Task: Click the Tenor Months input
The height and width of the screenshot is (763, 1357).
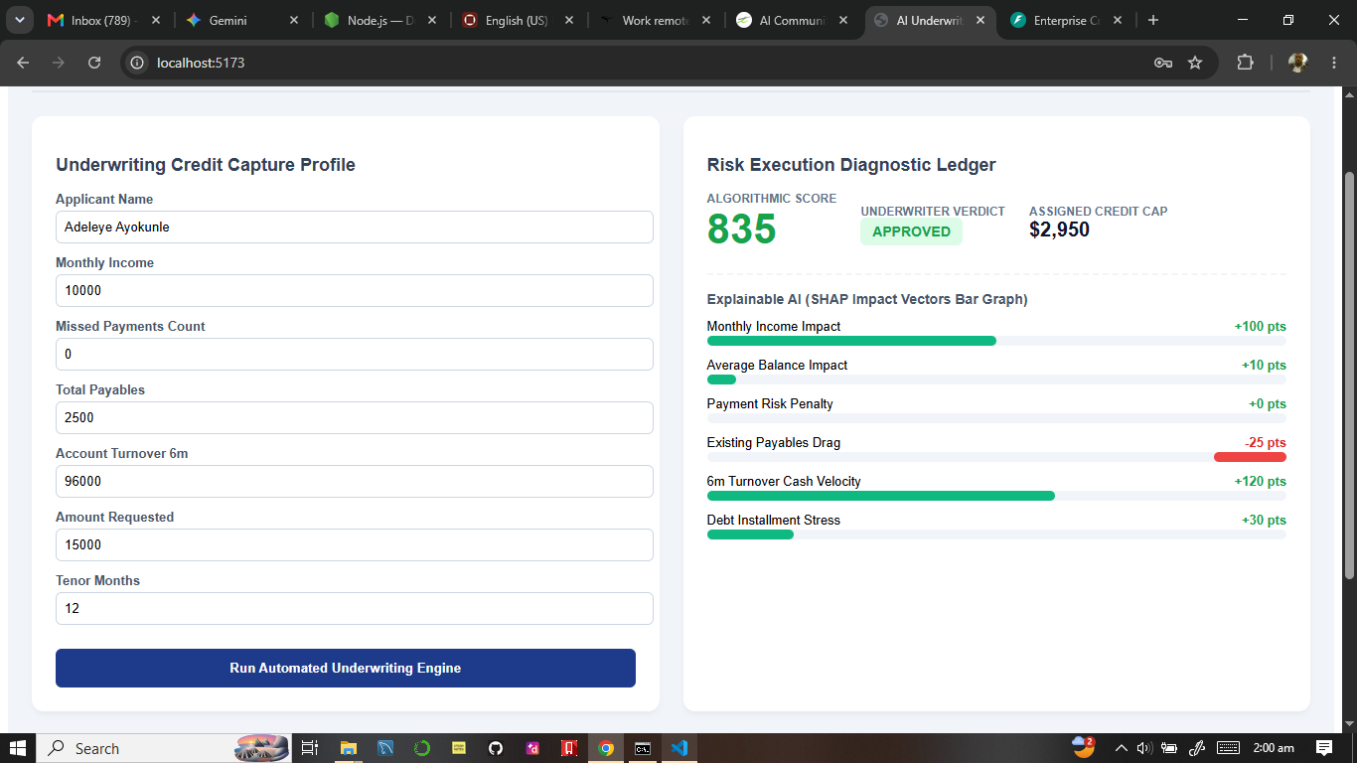Action: click(355, 608)
